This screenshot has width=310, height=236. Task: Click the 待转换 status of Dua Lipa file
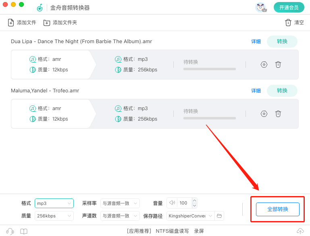coord(191,62)
